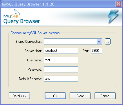Click the 'Stored Connection:' label
This screenshot has width=123, height=105.
coord(29,42)
